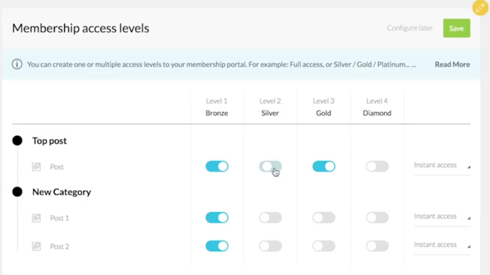Click the Configure later link

tap(410, 28)
